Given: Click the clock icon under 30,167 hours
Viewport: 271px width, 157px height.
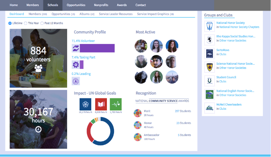Looking at the screenshot, I should [38, 129].
